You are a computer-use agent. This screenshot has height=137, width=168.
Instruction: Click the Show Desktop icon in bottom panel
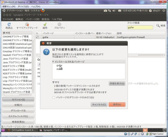coord(3,130)
